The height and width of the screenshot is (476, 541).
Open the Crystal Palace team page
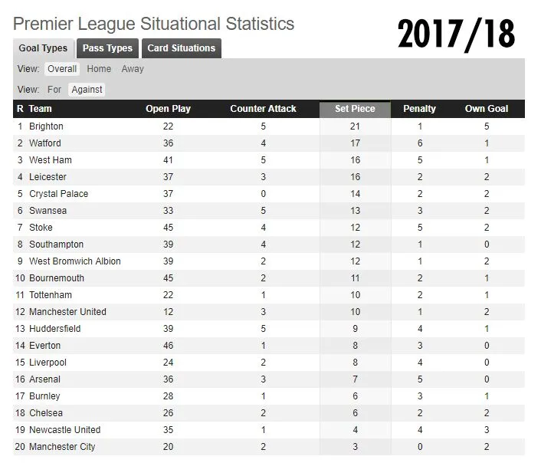[x=58, y=194]
